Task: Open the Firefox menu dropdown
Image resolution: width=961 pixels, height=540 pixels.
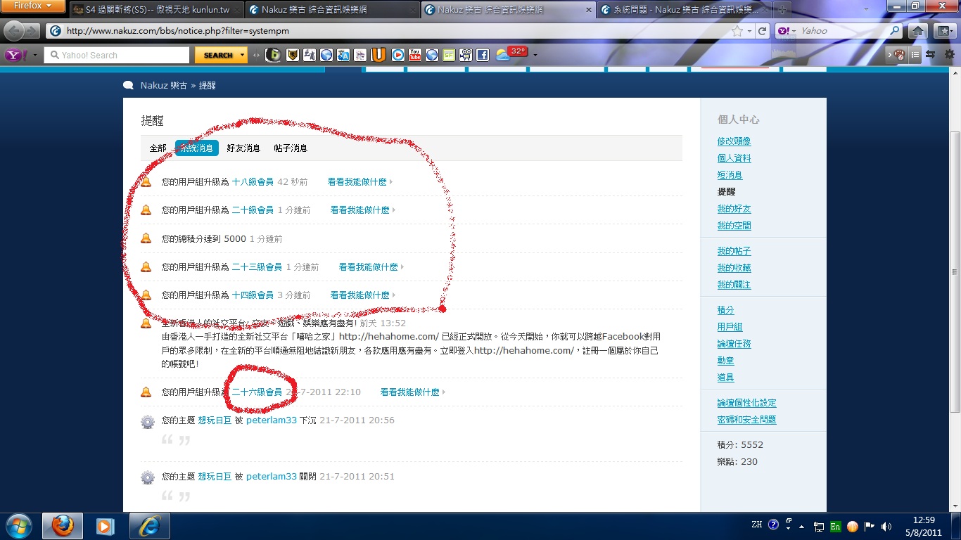Action: click(33, 6)
